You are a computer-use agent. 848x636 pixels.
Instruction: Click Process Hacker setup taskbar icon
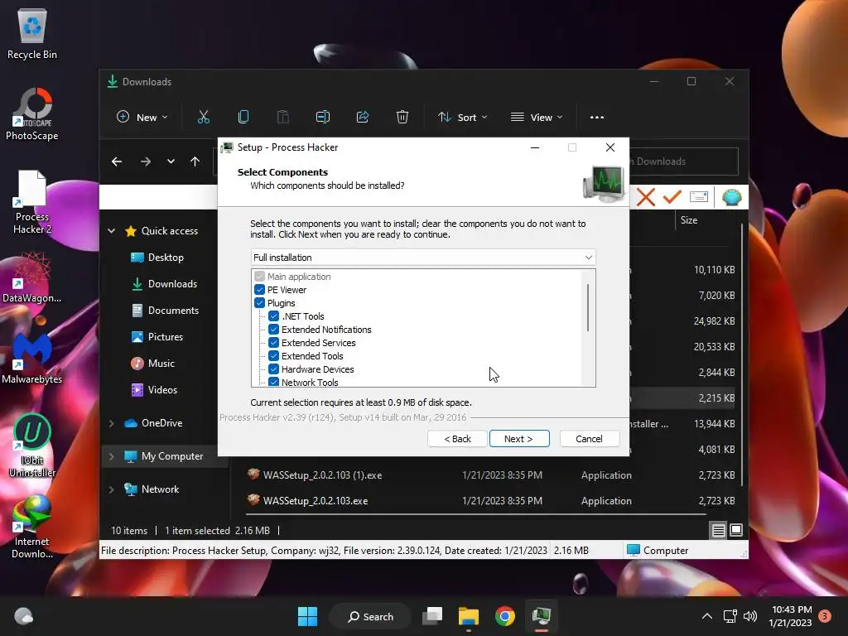[x=541, y=616]
